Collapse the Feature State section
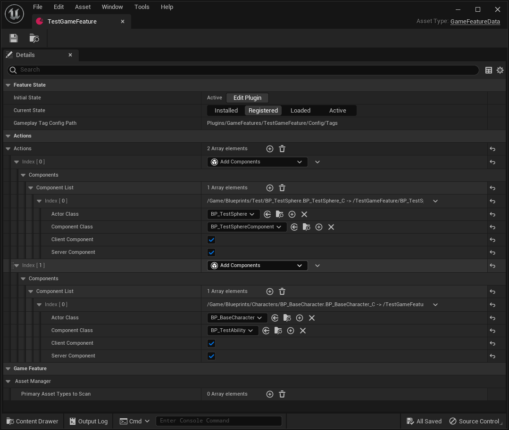Screen dimensions: 509x430 pos(8,85)
